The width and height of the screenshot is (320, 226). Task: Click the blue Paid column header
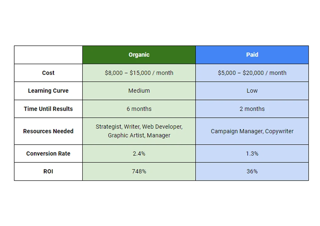point(252,55)
